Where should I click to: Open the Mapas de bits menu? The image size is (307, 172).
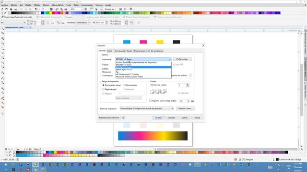point(58,5)
